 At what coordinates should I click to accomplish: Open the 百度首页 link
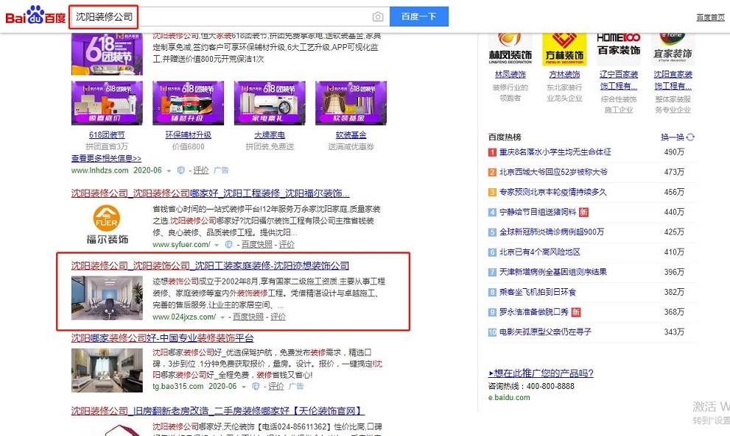point(710,17)
